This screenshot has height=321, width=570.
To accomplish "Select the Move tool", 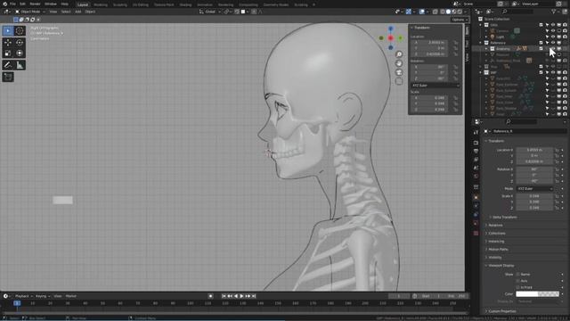I will pyautogui.click(x=8, y=42).
